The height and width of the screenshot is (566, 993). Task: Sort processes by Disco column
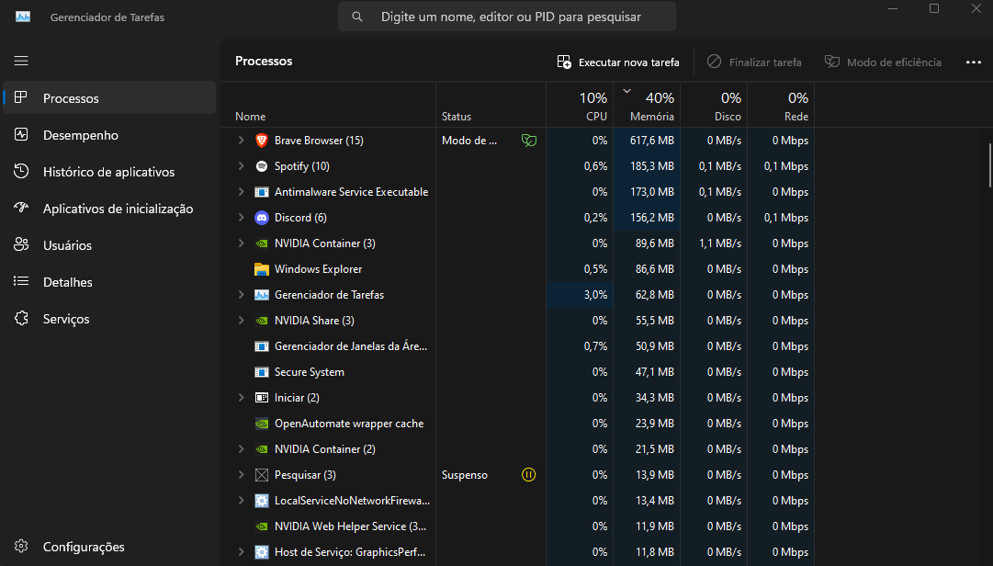[x=714, y=105]
